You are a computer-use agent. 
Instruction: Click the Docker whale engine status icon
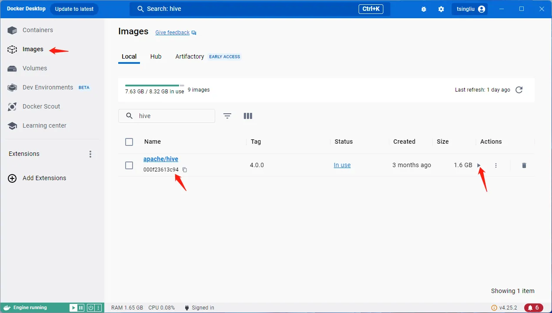[x=7, y=308]
